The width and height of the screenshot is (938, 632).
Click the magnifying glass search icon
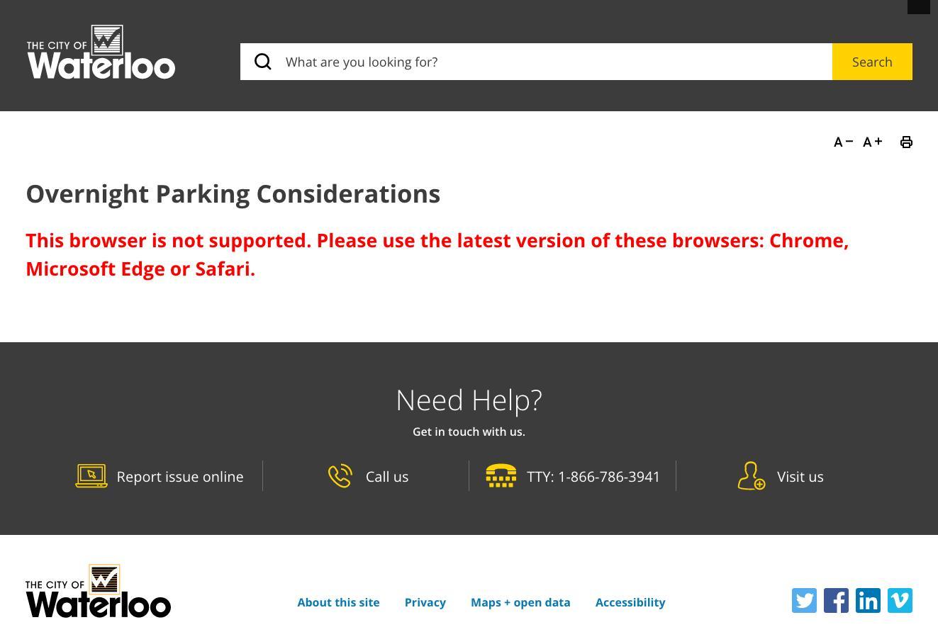[263, 62]
